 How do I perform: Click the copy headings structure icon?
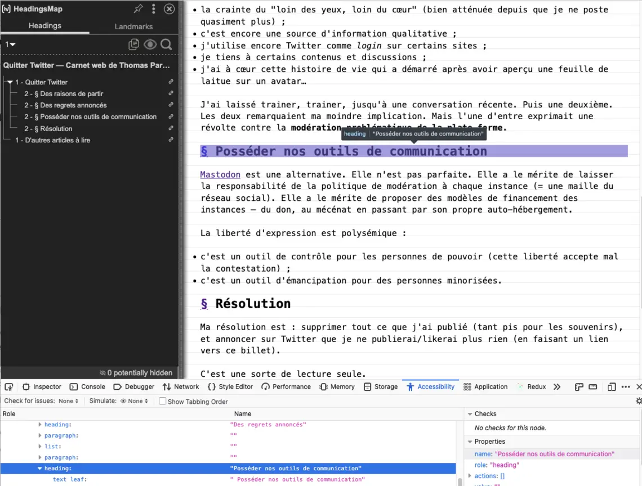(133, 44)
